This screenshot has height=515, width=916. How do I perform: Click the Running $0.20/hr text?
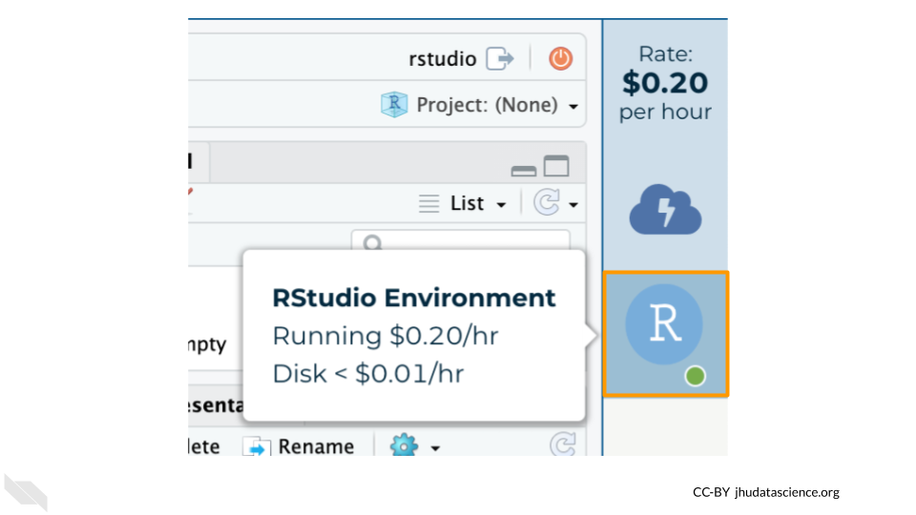coord(385,336)
